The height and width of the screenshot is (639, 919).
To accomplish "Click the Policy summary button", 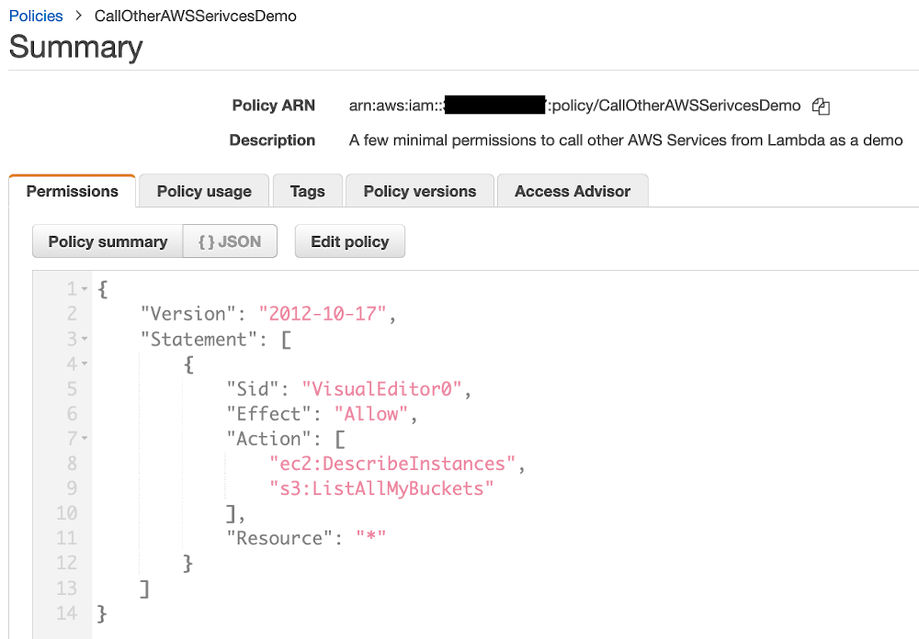I will coord(107,241).
